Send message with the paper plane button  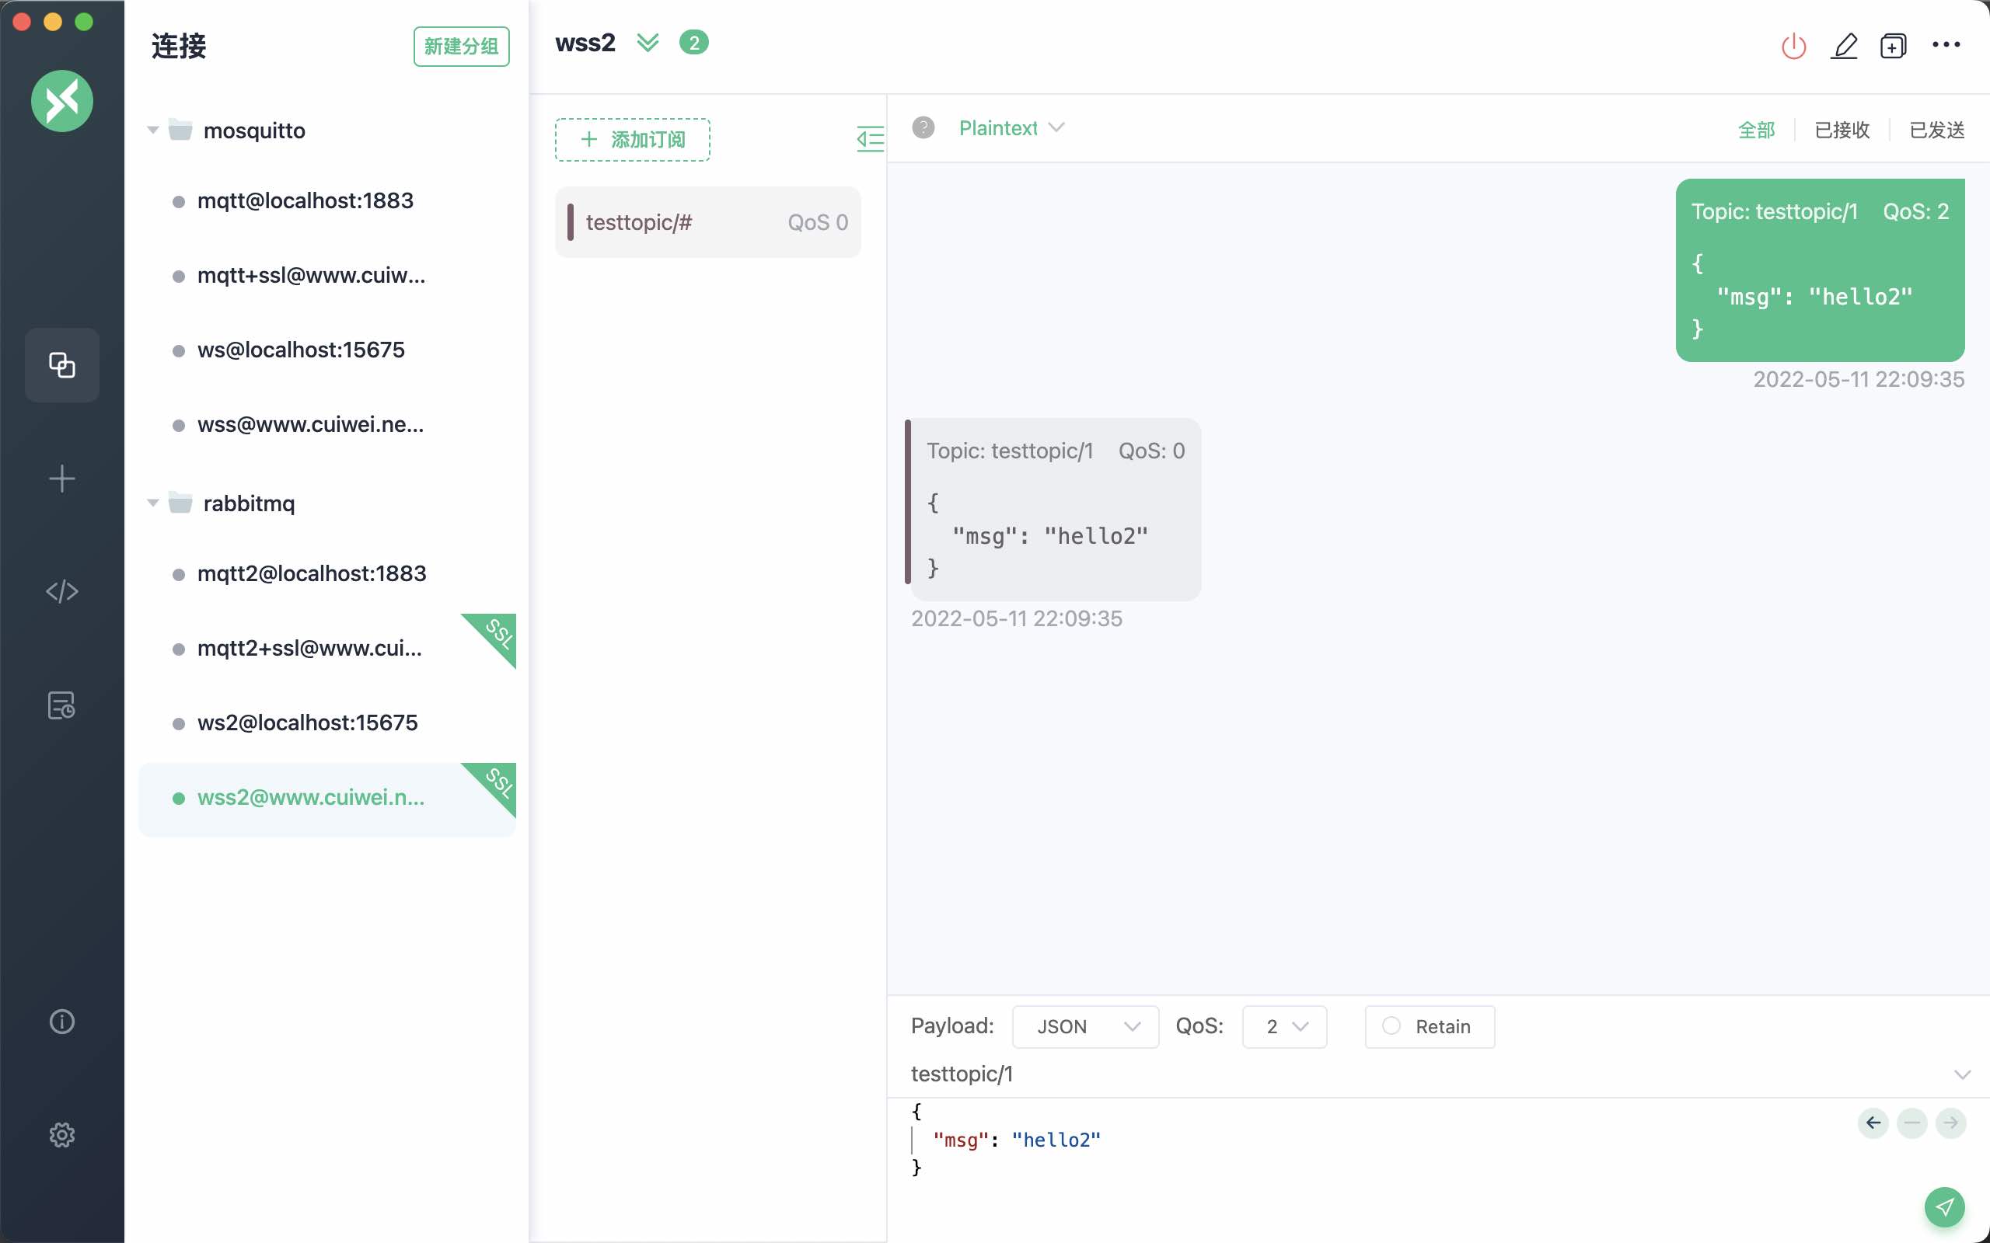1944,1206
